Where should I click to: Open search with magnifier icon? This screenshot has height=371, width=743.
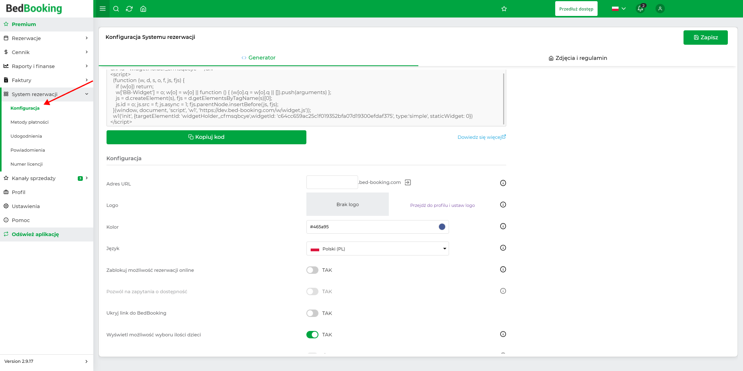click(116, 9)
